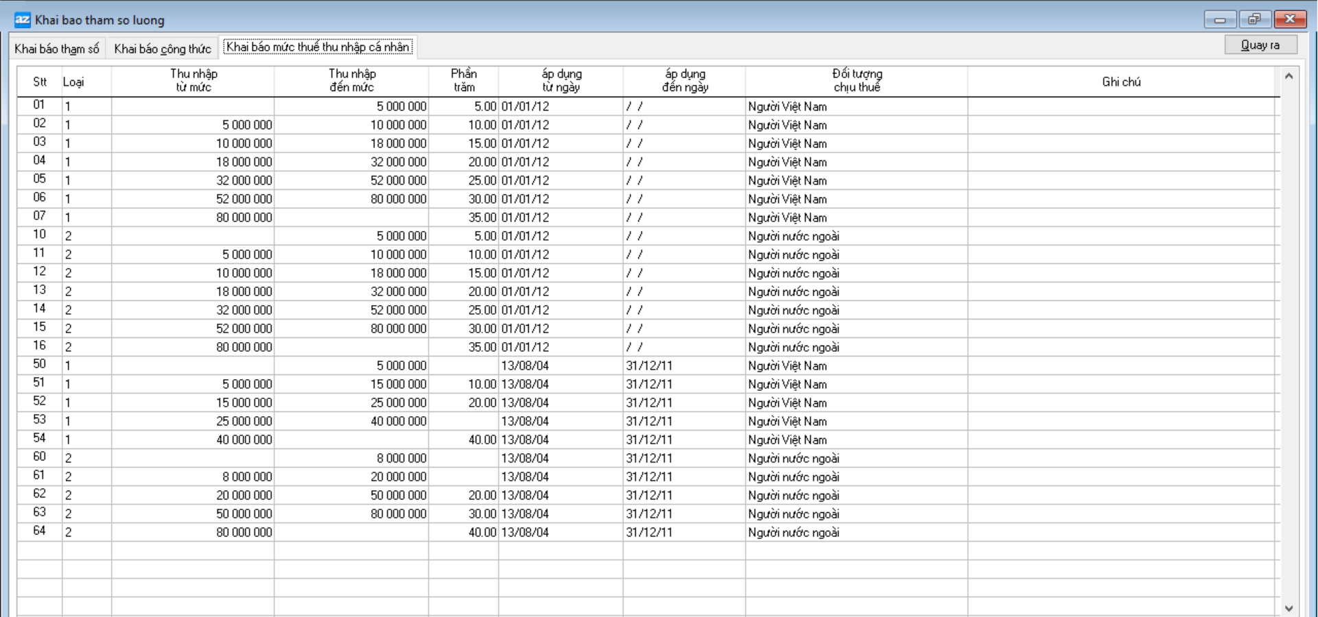
Task: Open the Khai báo công thức tab
Action: pyautogui.click(x=163, y=49)
